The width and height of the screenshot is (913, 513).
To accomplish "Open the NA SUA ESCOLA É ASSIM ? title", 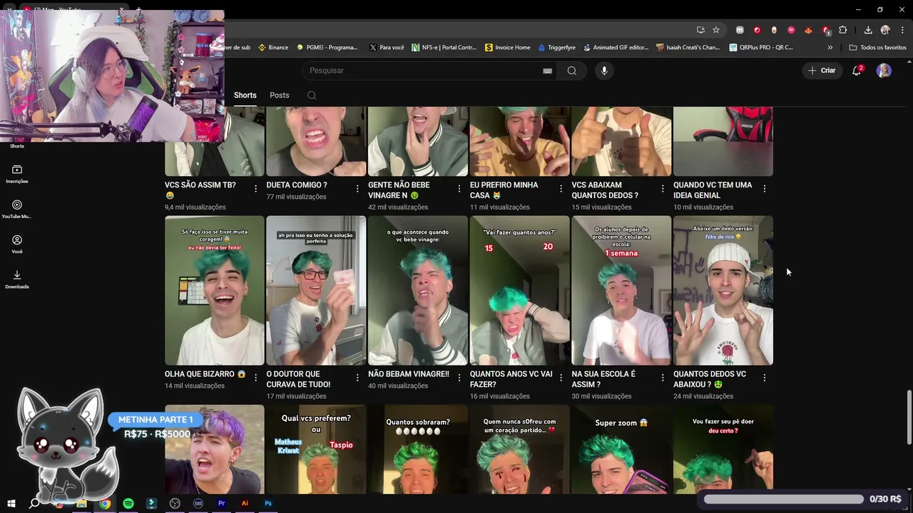I will 603,379.
